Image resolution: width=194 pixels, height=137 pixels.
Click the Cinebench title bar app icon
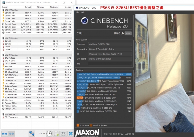[x=77, y=8]
